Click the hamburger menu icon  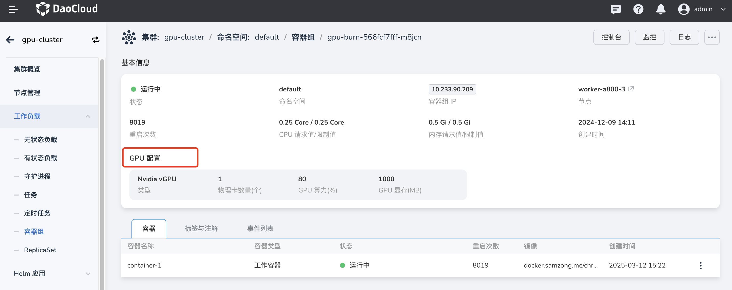click(x=13, y=9)
